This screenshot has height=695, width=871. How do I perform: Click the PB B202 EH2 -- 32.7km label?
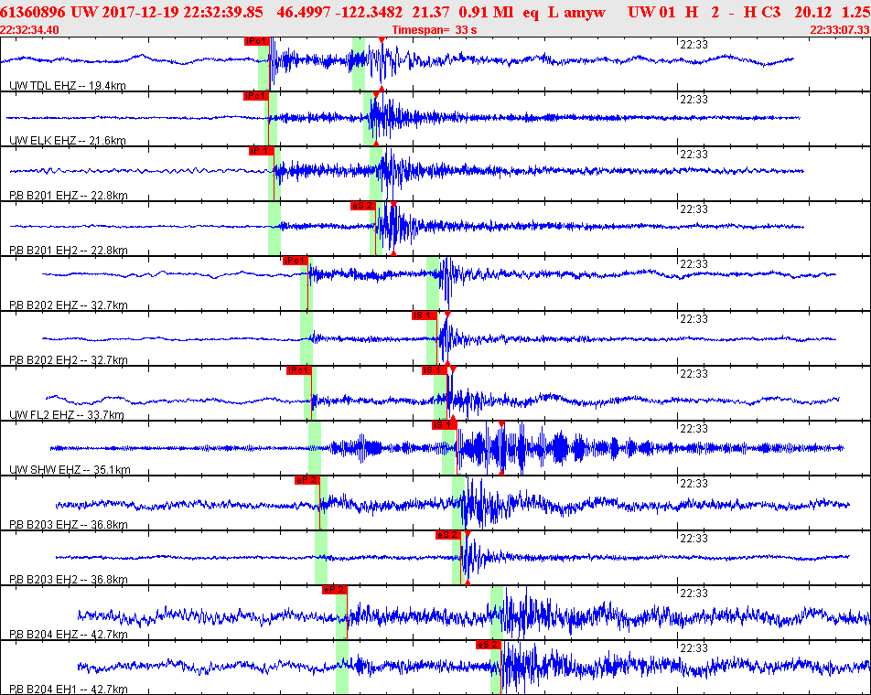click(x=69, y=360)
